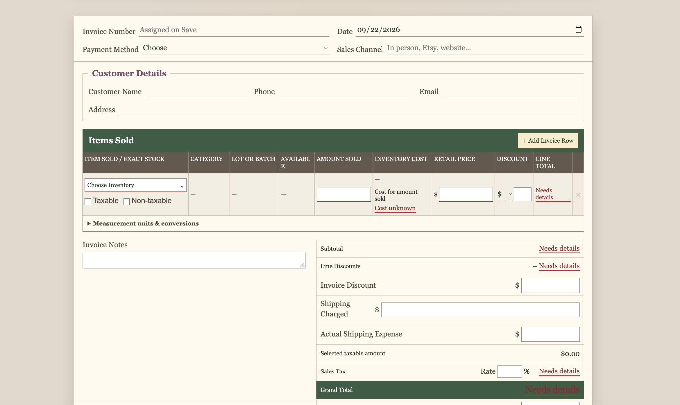Image resolution: width=680 pixels, height=405 pixels.
Task: Expand Measurement units & conversions
Action: [x=143, y=223]
